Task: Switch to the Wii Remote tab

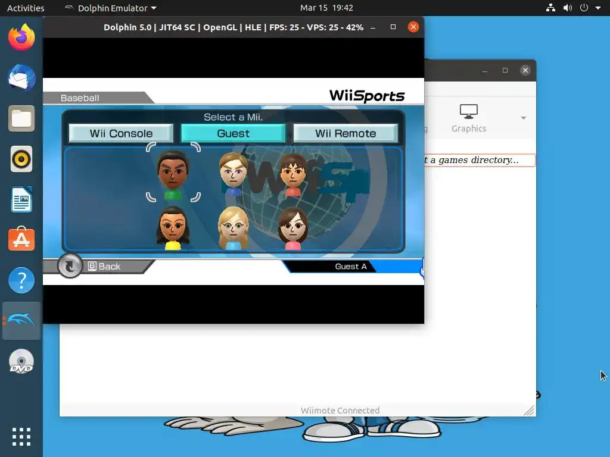Action: coord(346,133)
